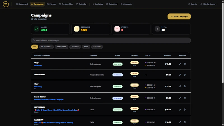Click the Earned trend icon
The image size is (224, 126).
pyautogui.click(x=36, y=29)
